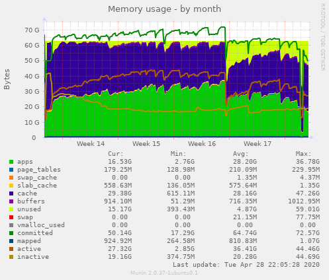This screenshot has height=280, width=329.
Task: Click the 'Munin 2.0.37-1ubuntu0.1' footer text
Action: click(164, 273)
